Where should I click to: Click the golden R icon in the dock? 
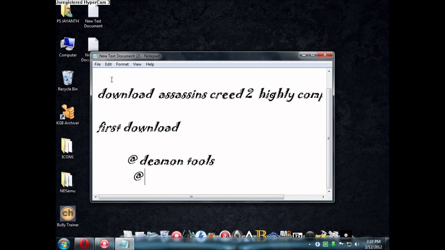click(x=261, y=234)
